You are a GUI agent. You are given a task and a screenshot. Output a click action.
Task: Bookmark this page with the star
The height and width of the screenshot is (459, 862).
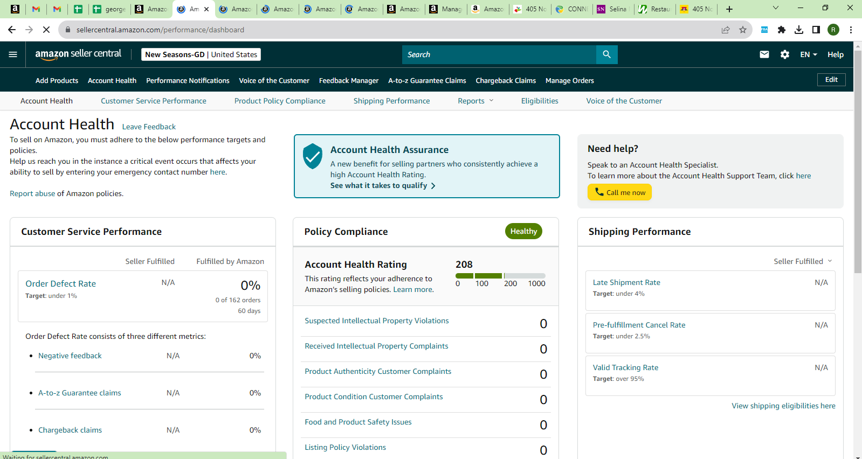pyautogui.click(x=743, y=30)
